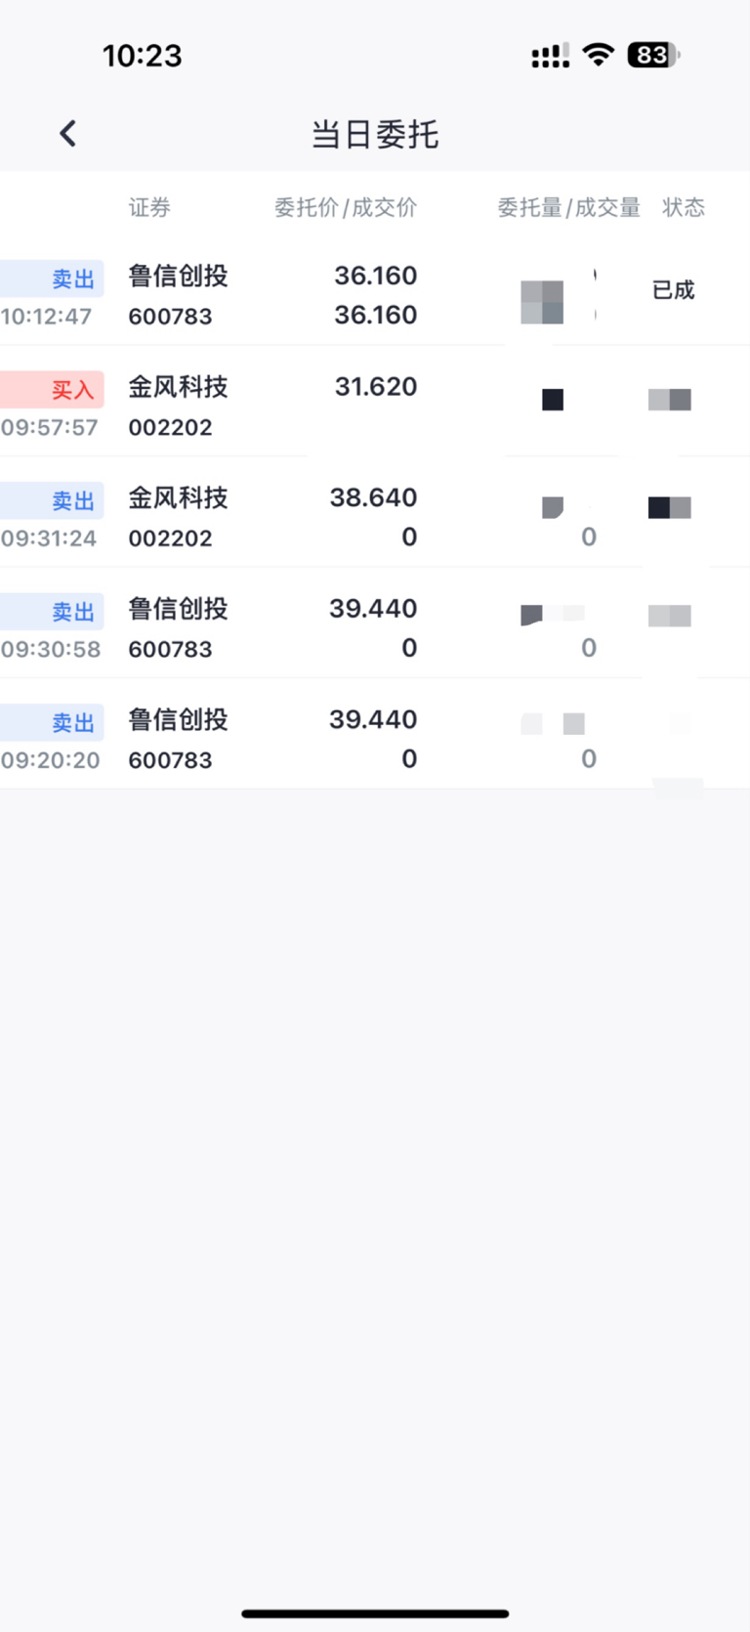Tap the back arrow icon
The width and height of the screenshot is (750, 1632).
point(67,134)
